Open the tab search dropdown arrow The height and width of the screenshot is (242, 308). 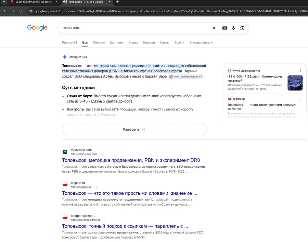click(x=4, y=2)
